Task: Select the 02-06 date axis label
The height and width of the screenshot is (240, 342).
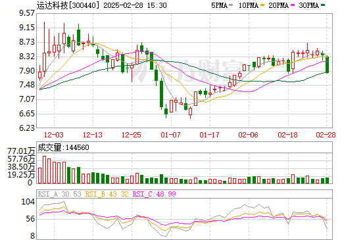Action: 248,135
